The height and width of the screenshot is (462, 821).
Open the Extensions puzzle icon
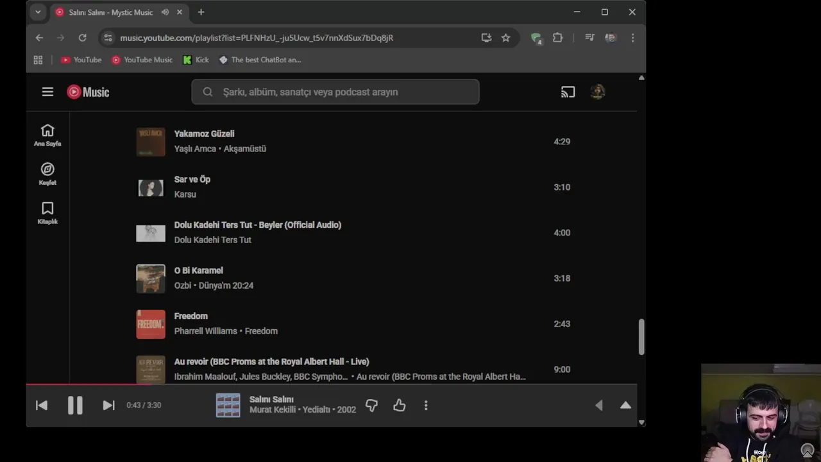coord(557,38)
